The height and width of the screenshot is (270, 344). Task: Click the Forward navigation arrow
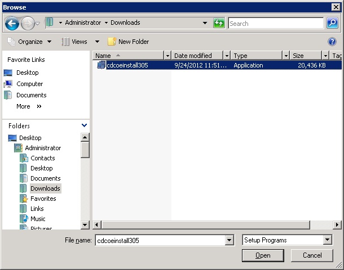point(28,23)
